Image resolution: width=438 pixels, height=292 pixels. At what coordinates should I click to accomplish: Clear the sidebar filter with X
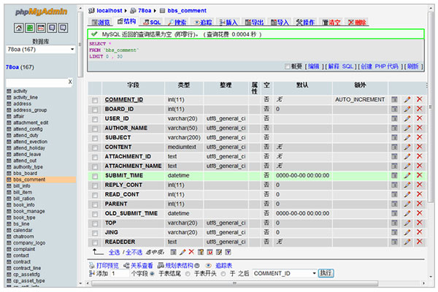tap(70, 82)
